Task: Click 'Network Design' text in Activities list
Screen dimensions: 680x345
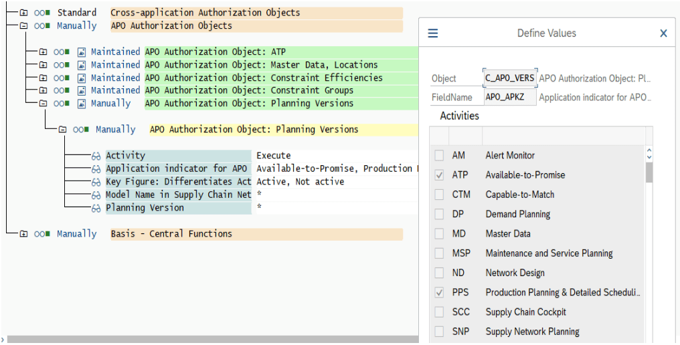Action: click(515, 273)
